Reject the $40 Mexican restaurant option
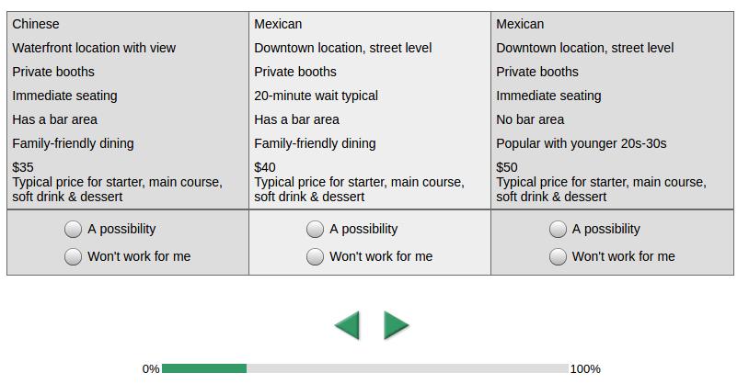Screen dimensions: 749x384 316,256
